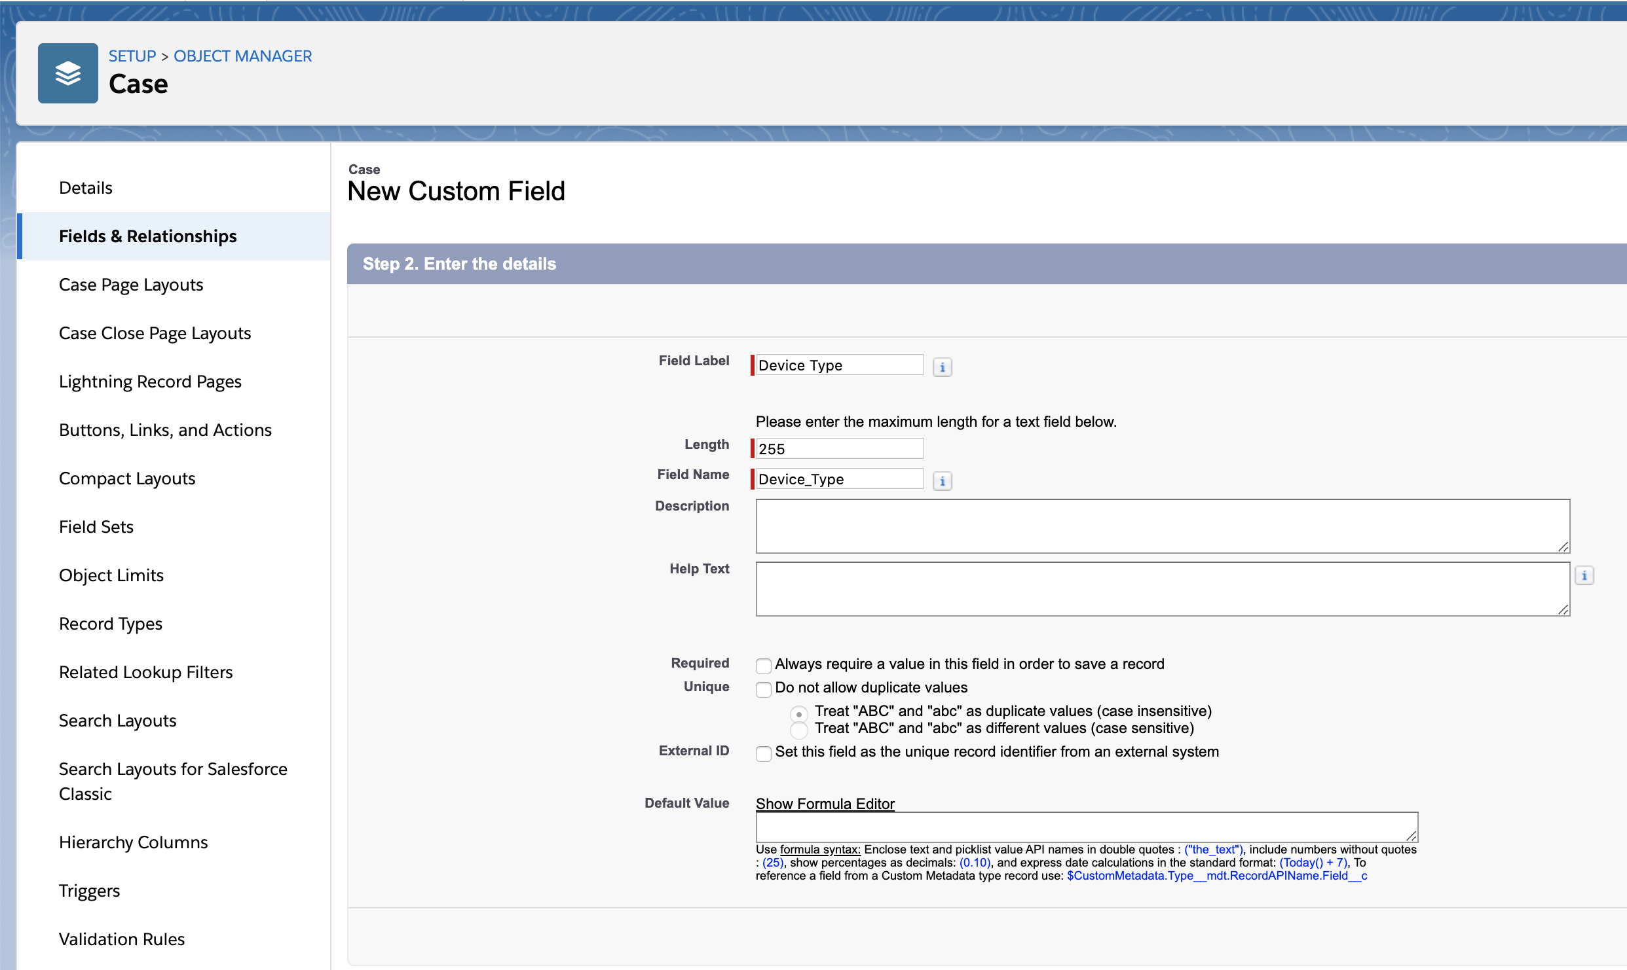The width and height of the screenshot is (1627, 970).
Task: Click the Field Label info icon
Action: (x=942, y=367)
